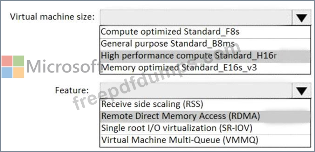Choose Memory optimized Standard_E16s_v3 option

point(205,68)
